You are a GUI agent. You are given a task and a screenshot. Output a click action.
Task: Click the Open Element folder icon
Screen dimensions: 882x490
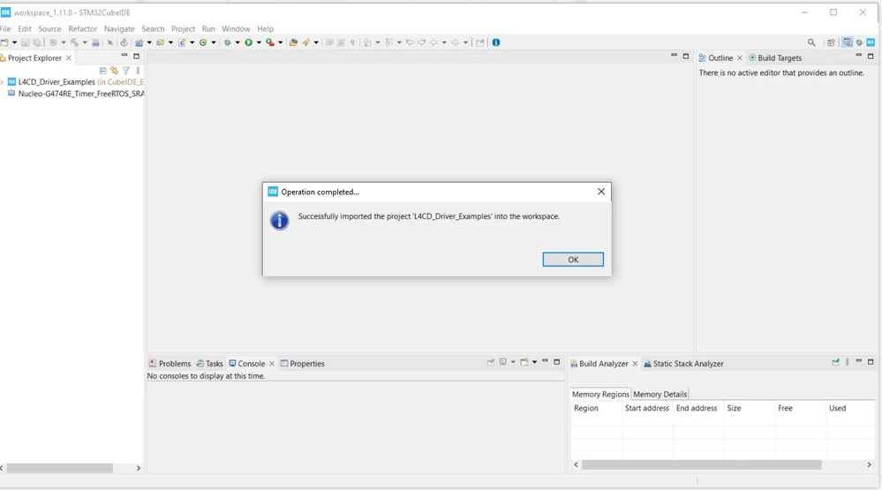tap(293, 42)
